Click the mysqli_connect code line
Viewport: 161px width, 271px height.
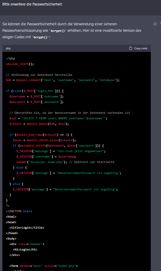click(63, 80)
